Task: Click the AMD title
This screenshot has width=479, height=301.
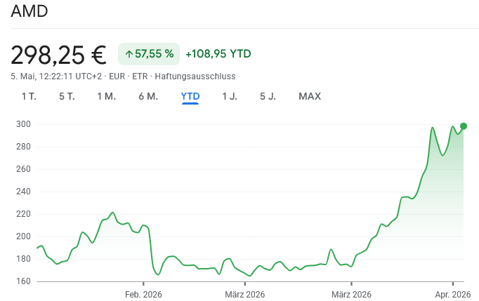Action: tap(29, 11)
